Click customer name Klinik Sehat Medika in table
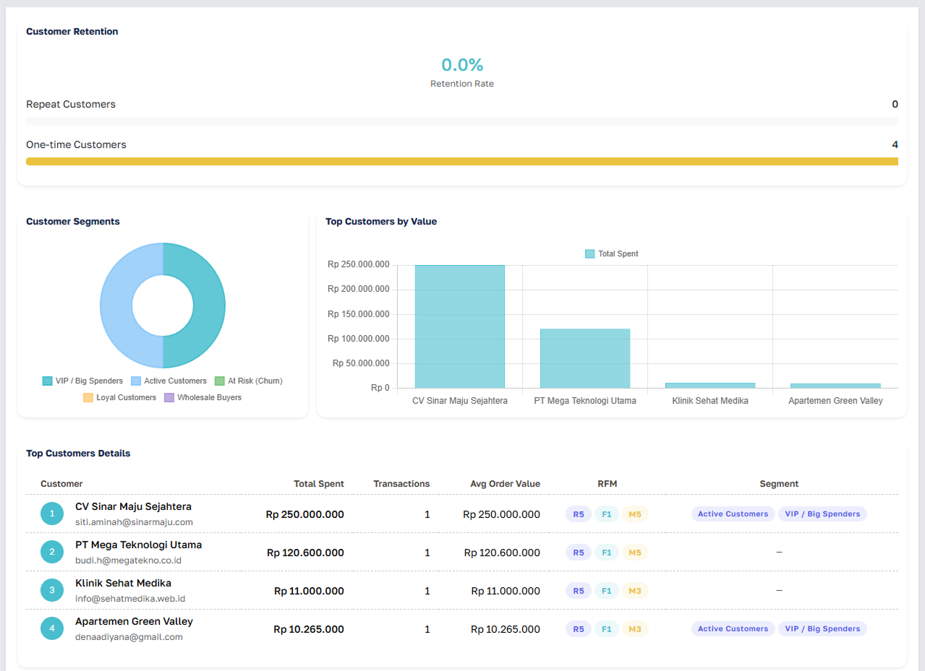This screenshot has width=925, height=671. [x=123, y=583]
